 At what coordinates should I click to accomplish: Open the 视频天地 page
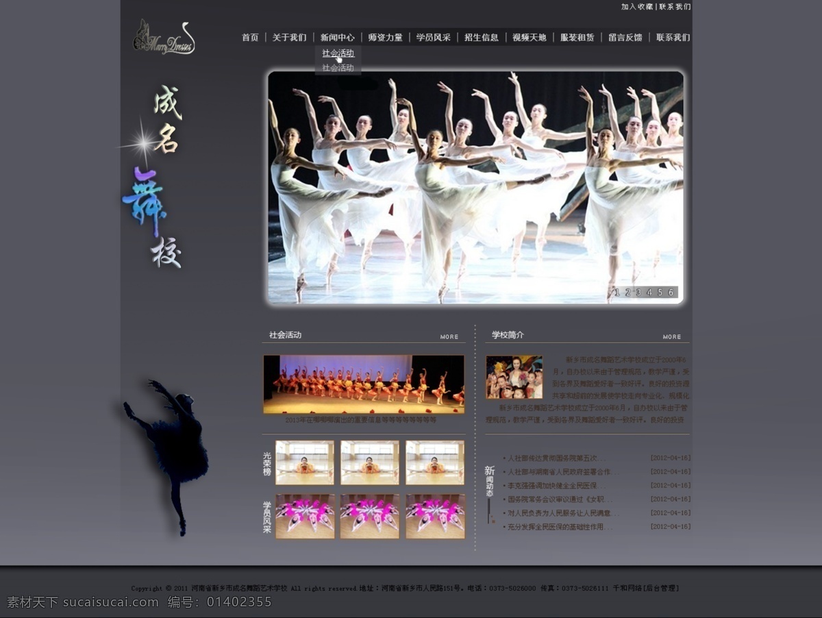click(529, 37)
